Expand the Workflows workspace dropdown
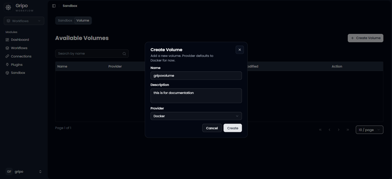Screen dimensions: 392x179 (24, 21)
